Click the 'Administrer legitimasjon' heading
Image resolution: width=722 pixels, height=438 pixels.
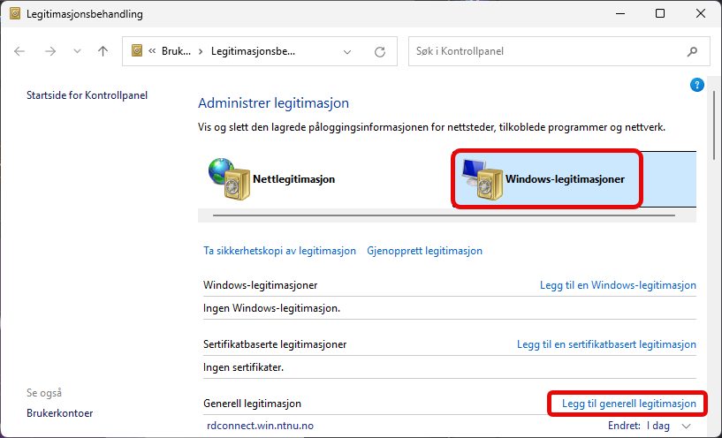click(274, 103)
